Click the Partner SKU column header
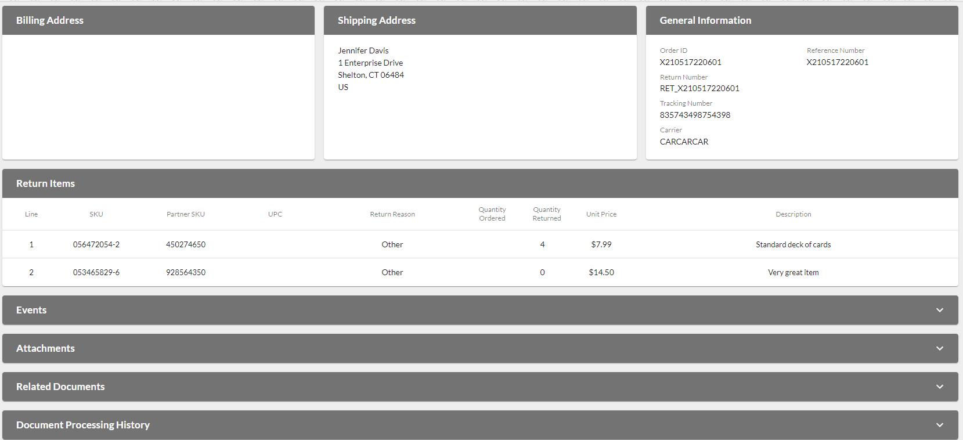 tap(186, 214)
